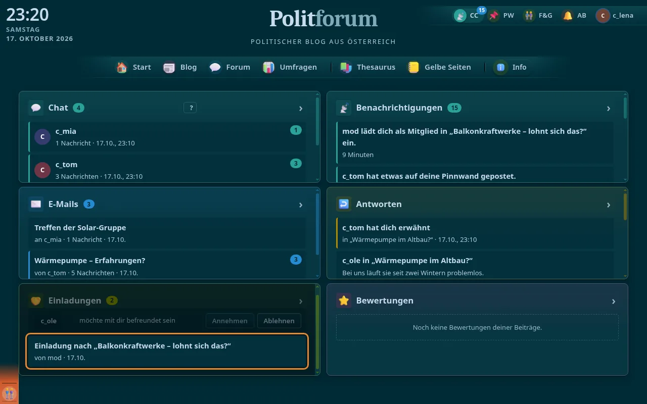Open chat conversation with c_tom
647x404 pixels.
tap(167, 169)
